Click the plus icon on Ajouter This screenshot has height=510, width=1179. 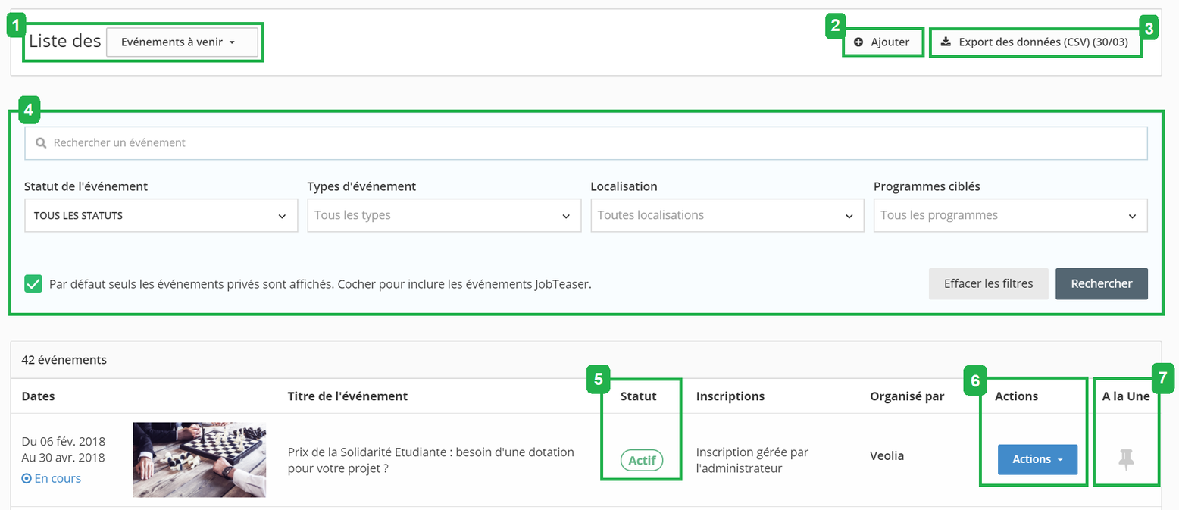point(858,42)
